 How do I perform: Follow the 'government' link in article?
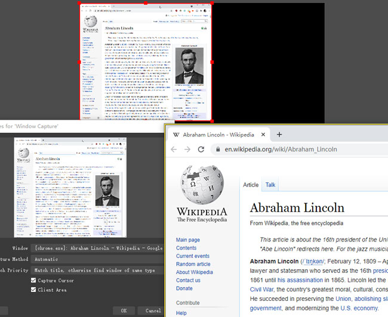(x=266, y=308)
